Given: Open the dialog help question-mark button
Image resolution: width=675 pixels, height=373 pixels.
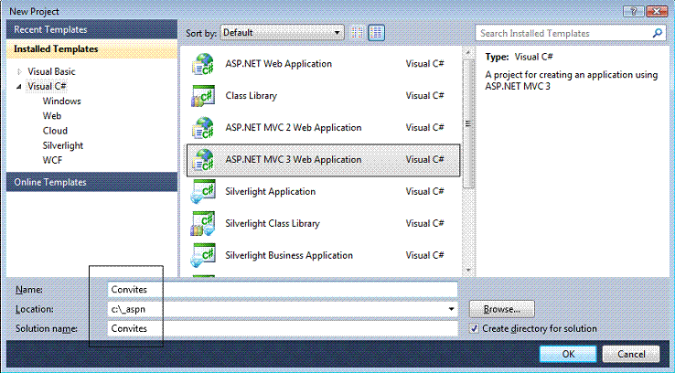Looking at the screenshot, I should point(633,11).
